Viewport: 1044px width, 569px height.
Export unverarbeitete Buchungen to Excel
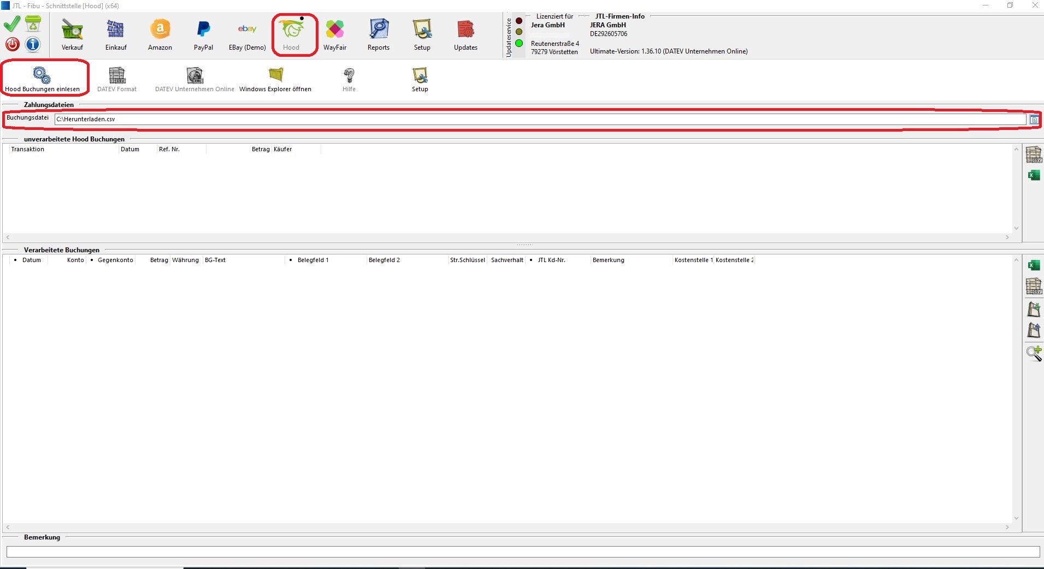coord(1033,175)
